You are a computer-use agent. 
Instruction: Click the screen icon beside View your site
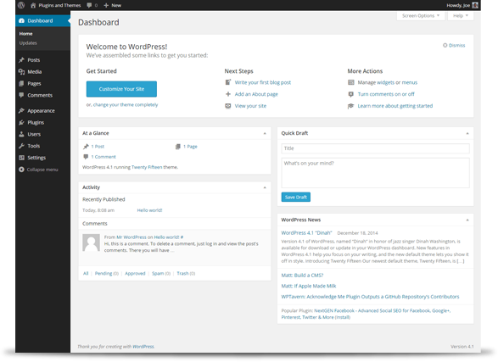(x=228, y=106)
